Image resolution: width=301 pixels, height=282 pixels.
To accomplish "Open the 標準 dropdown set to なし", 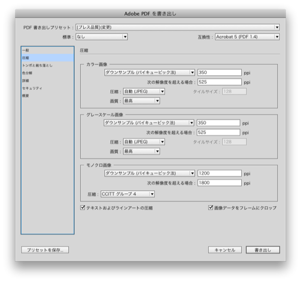I will [102, 37].
